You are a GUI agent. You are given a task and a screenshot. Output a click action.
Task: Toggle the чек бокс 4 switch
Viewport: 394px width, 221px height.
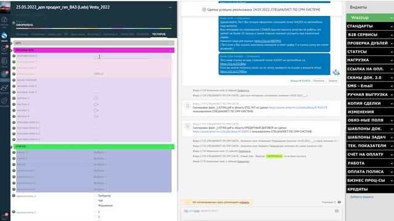96,116
